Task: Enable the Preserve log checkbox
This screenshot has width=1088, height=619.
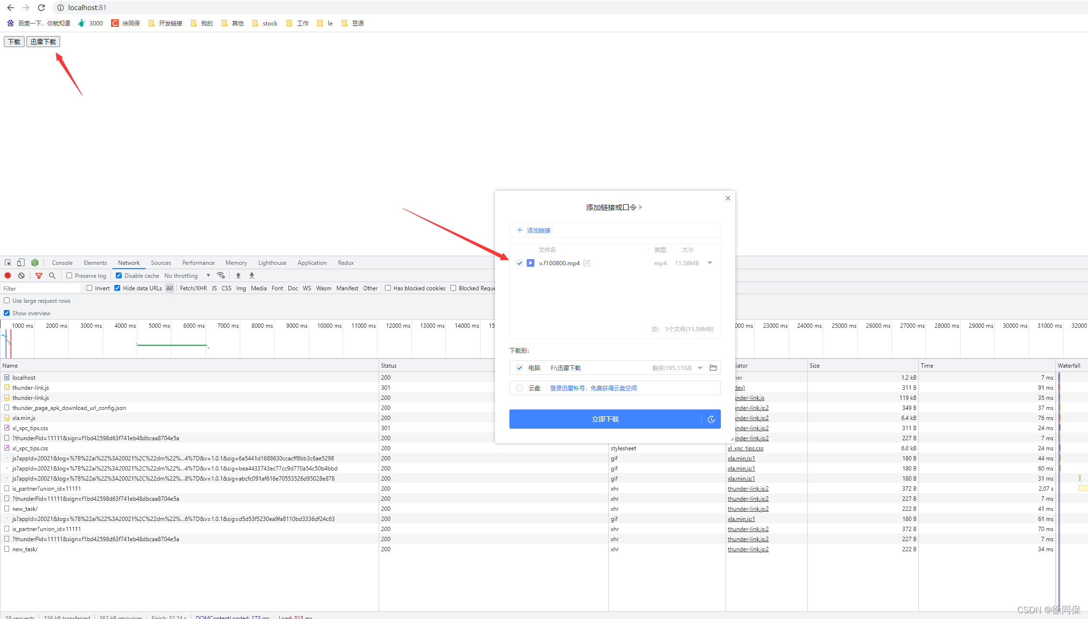Action: (x=69, y=275)
